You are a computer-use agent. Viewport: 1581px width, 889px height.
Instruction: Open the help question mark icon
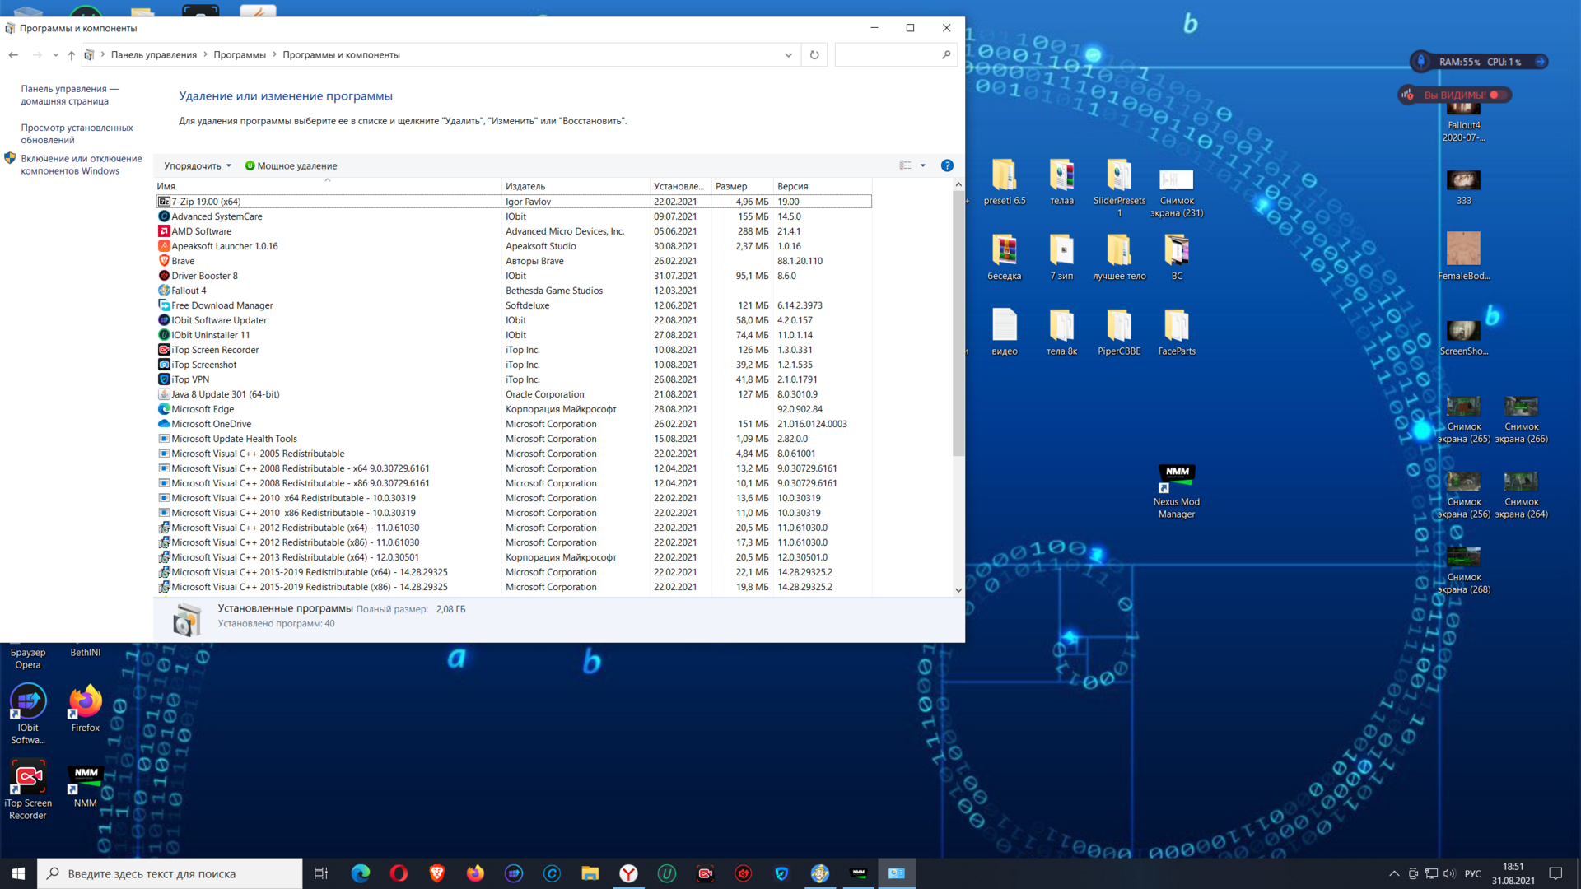click(947, 165)
